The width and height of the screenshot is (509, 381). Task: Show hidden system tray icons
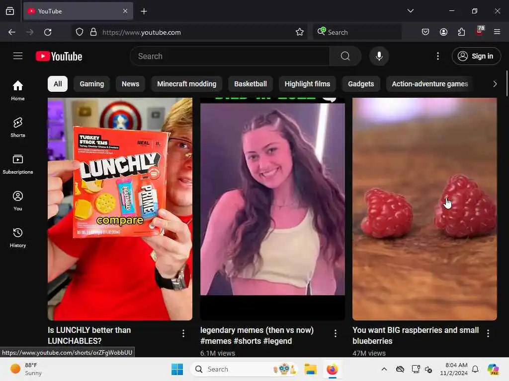click(384, 369)
